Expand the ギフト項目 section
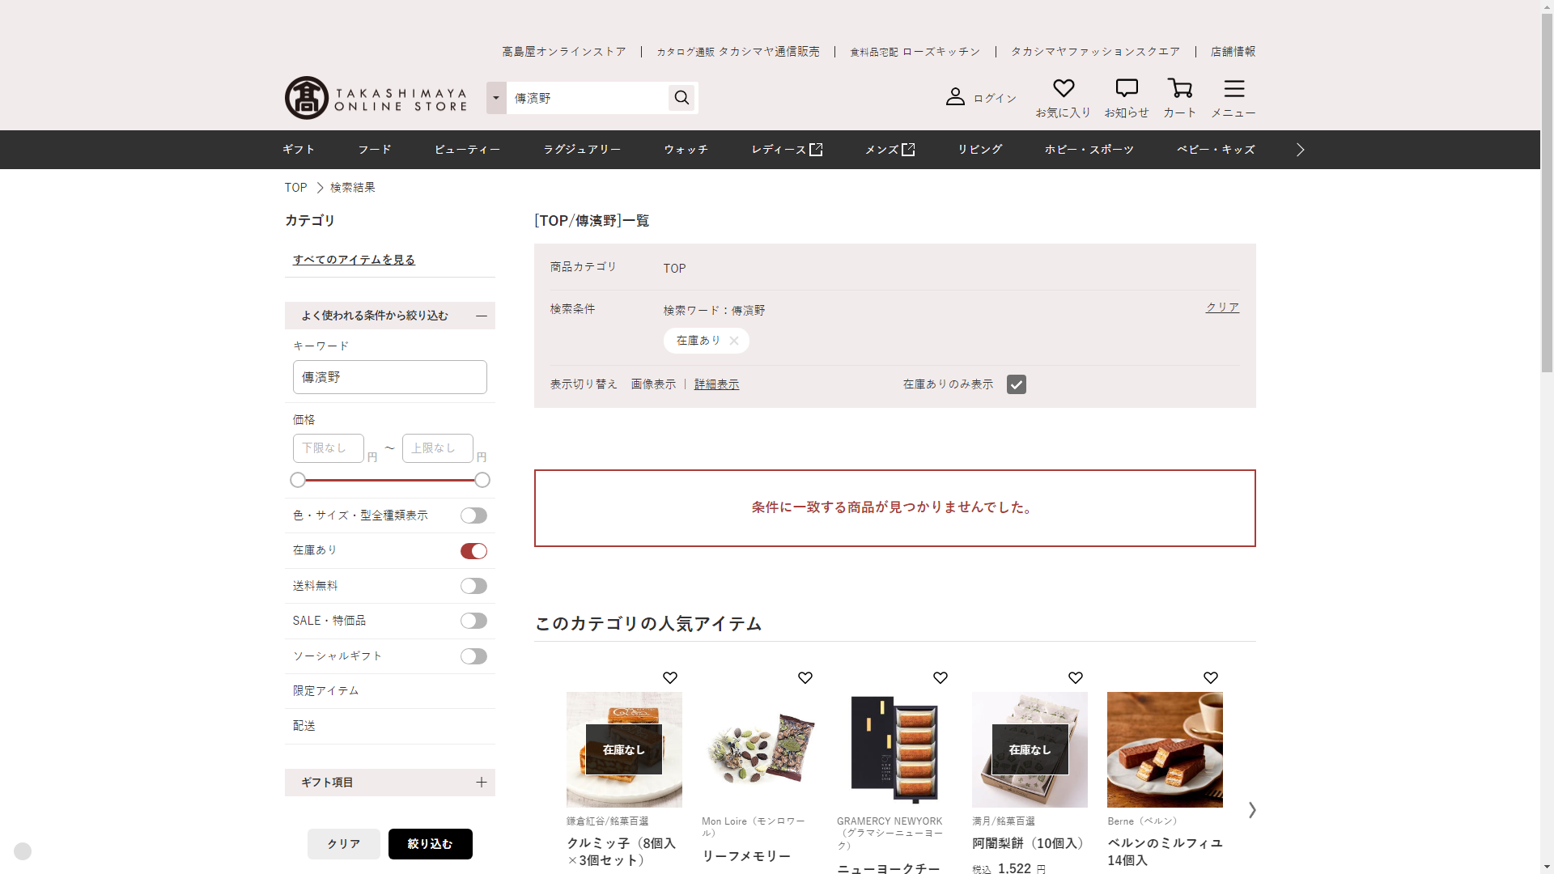This screenshot has width=1554, height=874. [481, 783]
